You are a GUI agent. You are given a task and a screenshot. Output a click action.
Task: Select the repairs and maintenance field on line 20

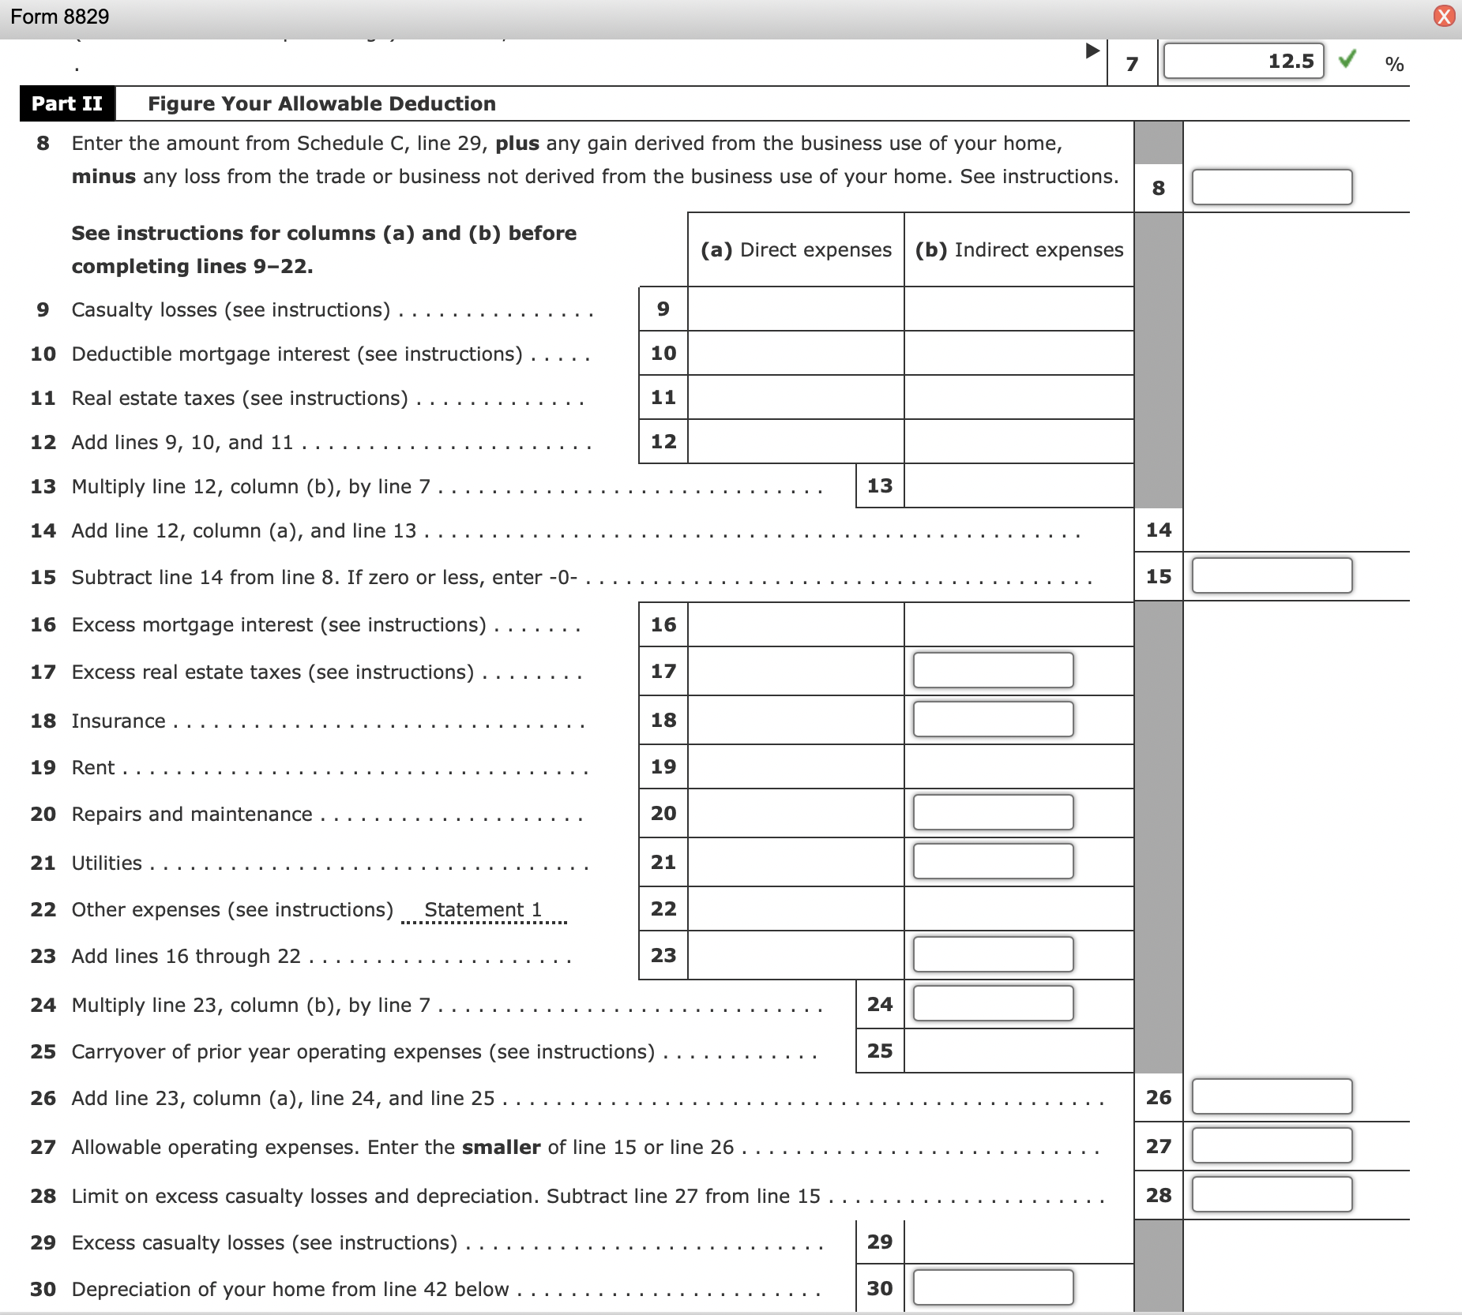click(x=994, y=812)
